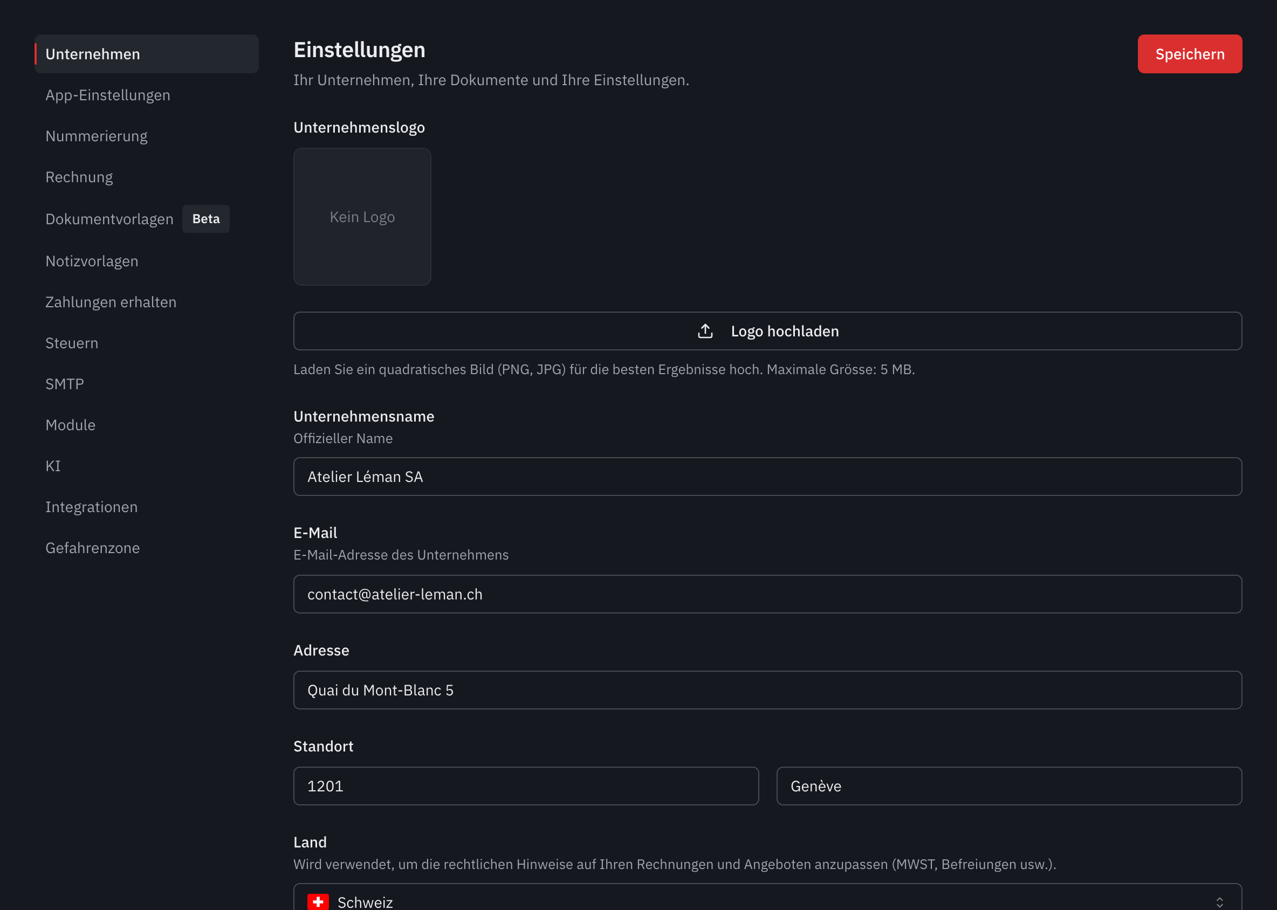Click the Swiss flag icon in Land field
The image size is (1277, 910).
tap(318, 901)
